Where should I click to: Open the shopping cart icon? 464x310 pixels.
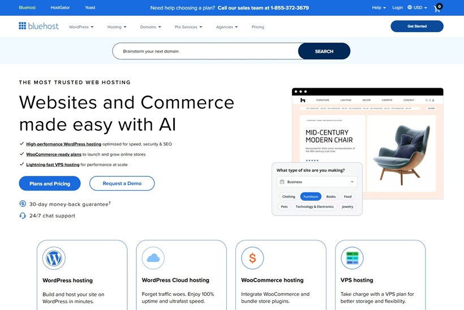coord(437,8)
